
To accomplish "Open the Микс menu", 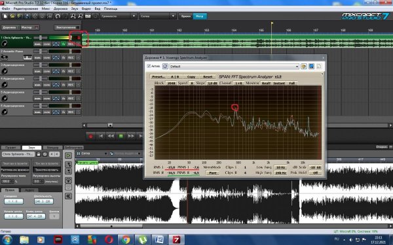I will click(x=46, y=8).
